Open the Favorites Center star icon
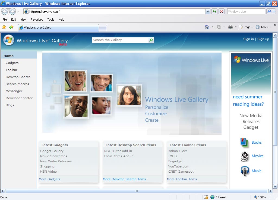This screenshot has height=200, width=278. pos(4,27)
